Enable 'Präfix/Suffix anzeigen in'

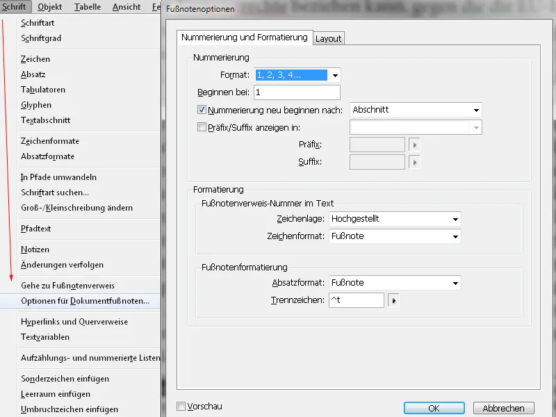tap(202, 126)
